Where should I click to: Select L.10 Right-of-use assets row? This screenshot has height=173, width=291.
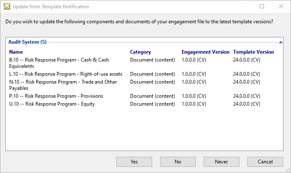pos(144,74)
